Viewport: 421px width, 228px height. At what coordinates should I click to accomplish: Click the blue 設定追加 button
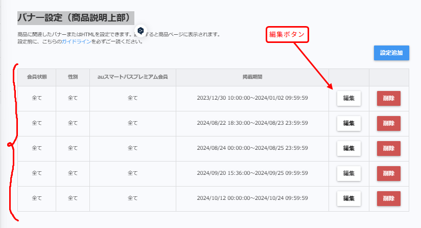coord(391,53)
